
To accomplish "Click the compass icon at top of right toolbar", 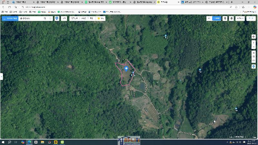I will click(253, 36).
